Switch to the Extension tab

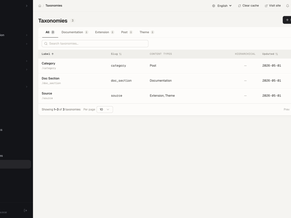(105, 32)
